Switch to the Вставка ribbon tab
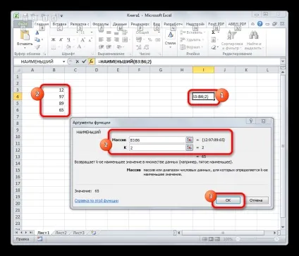This screenshot has width=299, height=256. coord(59,24)
